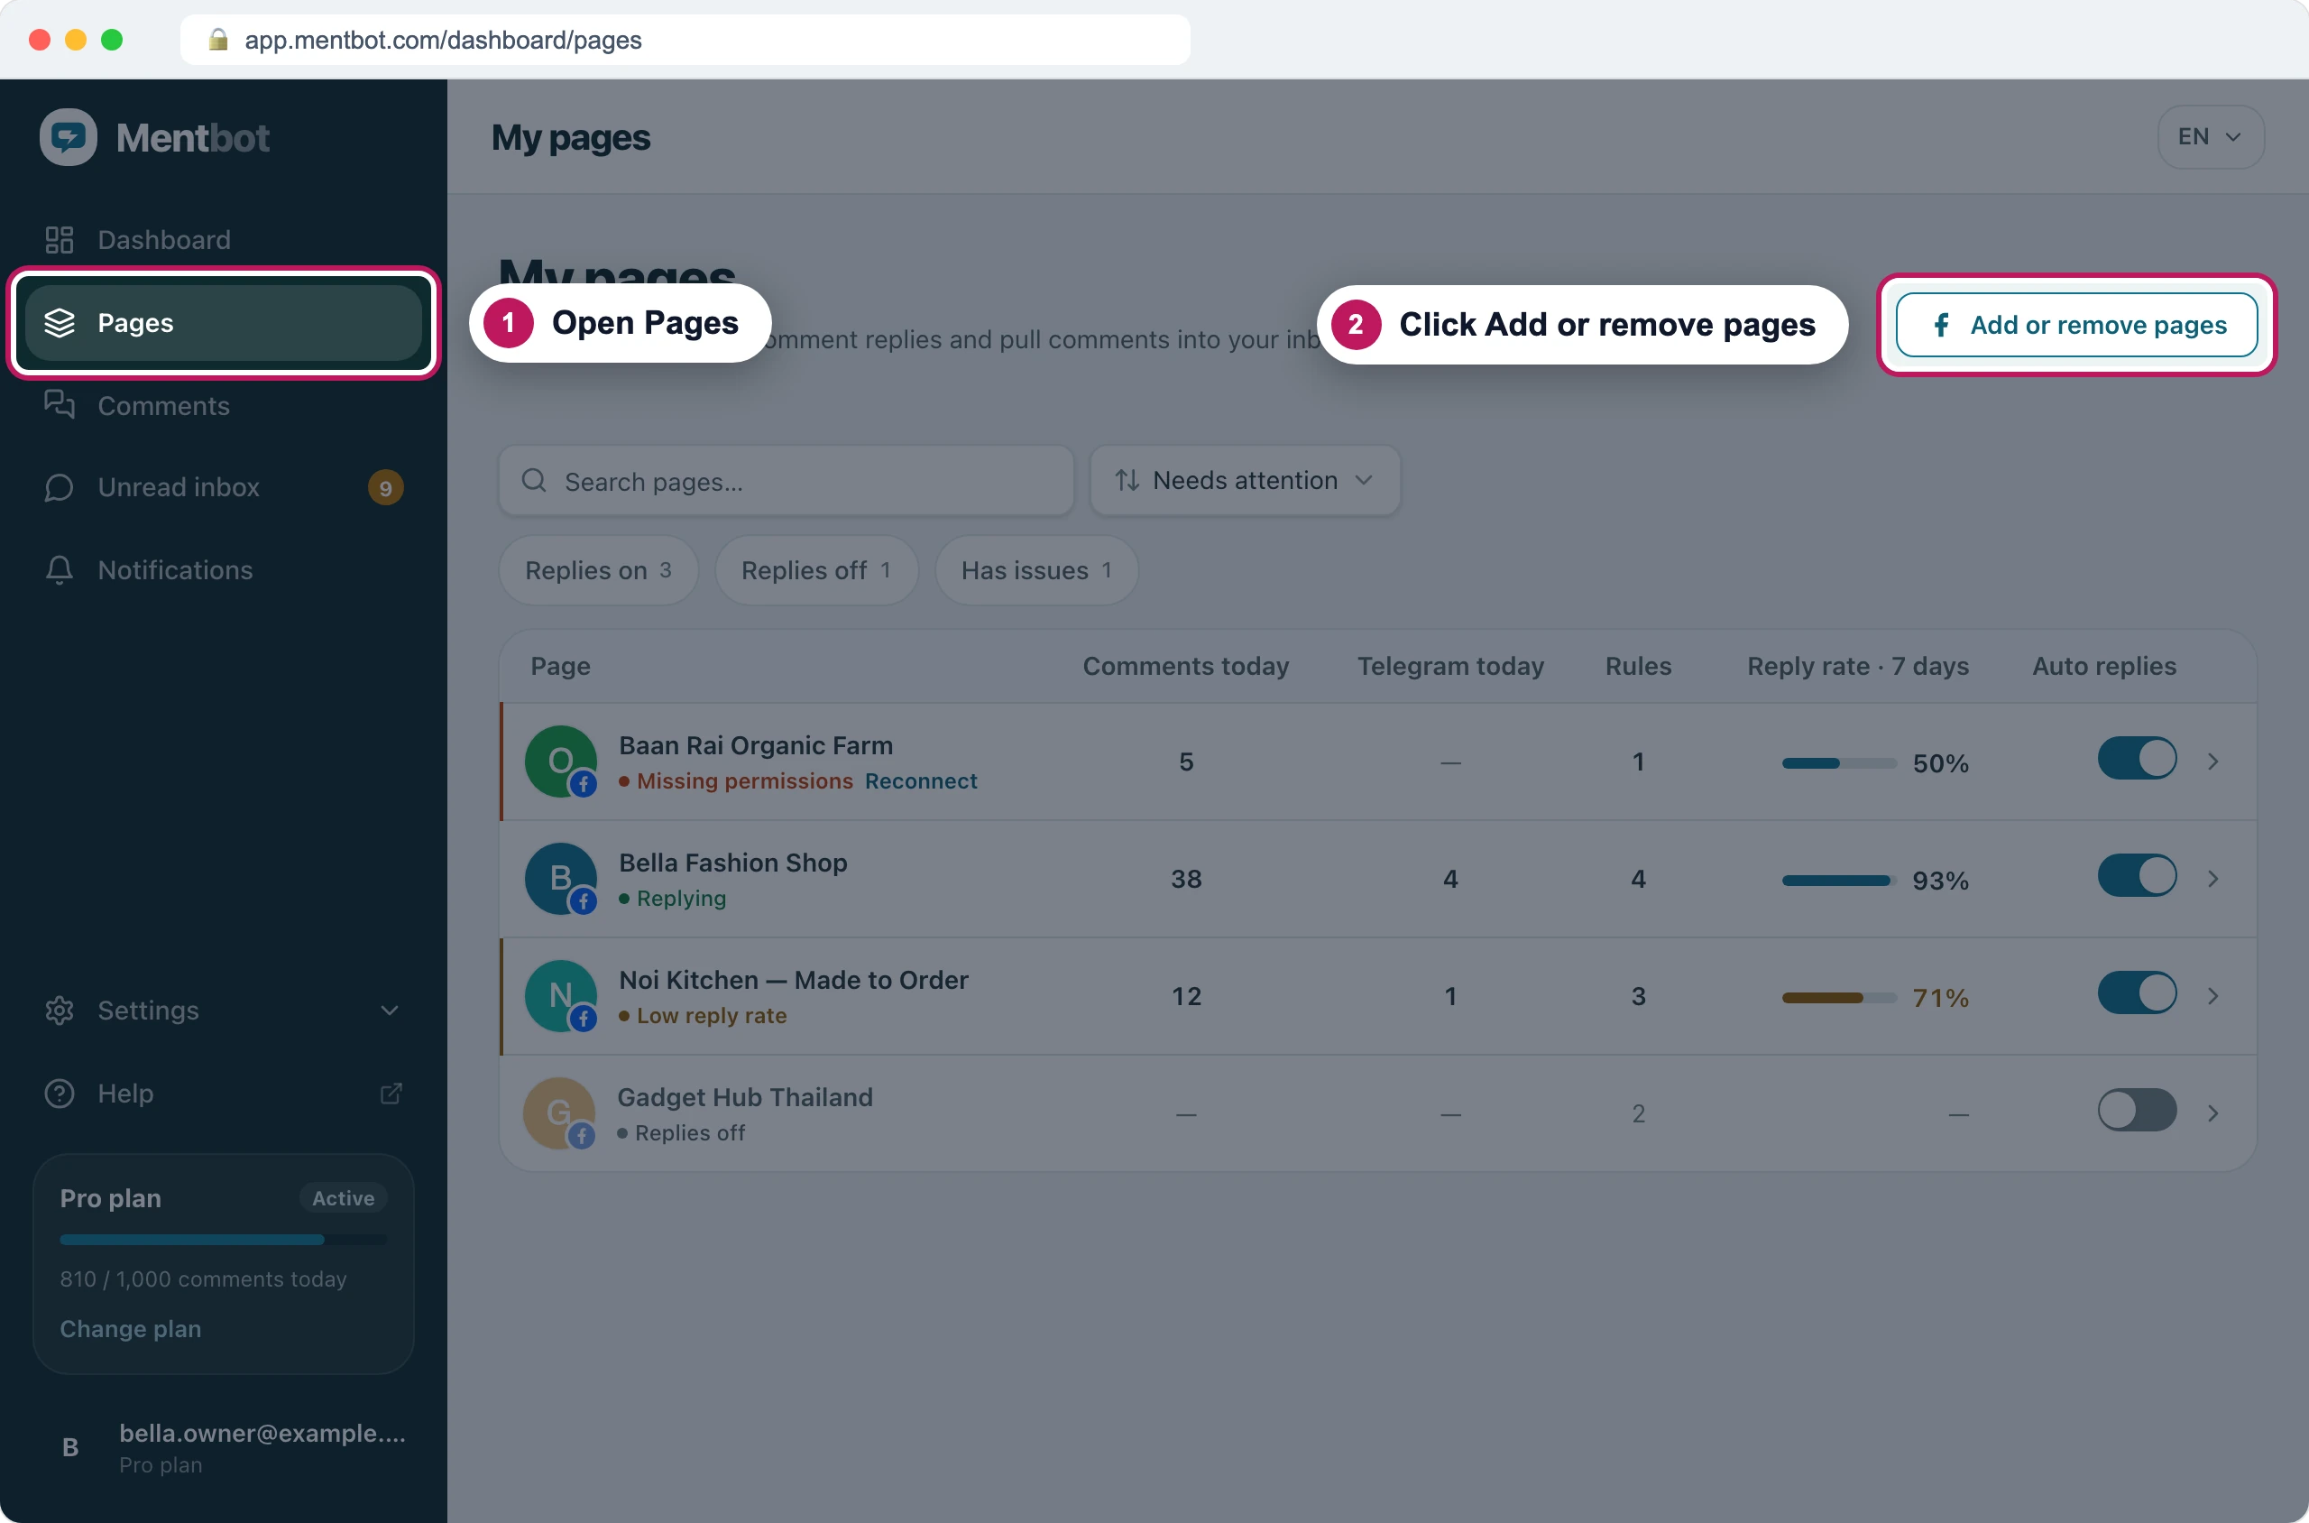Open Baan Rai Organic Farm row chevron

(2212, 761)
